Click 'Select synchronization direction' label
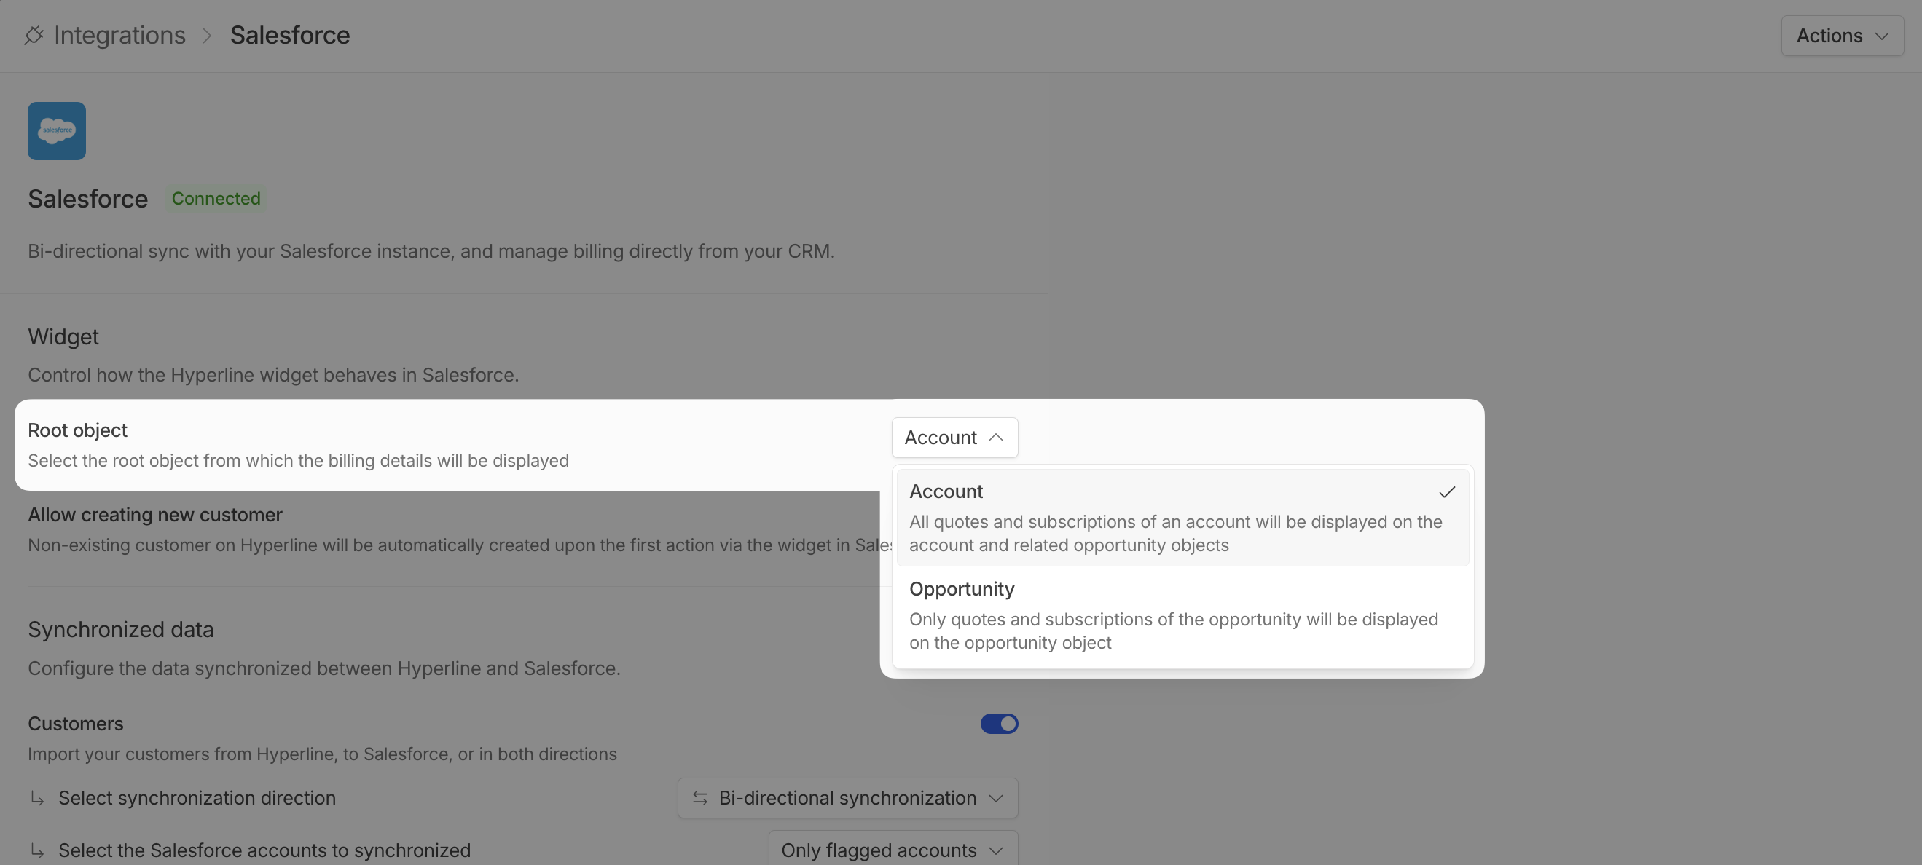The width and height of the screenshot is (1922, 865). click(197, 798)
